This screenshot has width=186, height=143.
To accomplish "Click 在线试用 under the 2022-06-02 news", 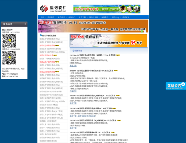I will click(73, 91).
